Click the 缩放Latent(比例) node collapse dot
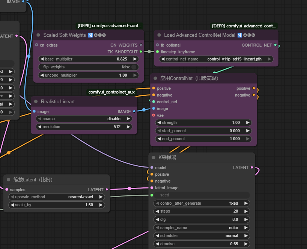The image size is (307, 249). tap(8, 180)
